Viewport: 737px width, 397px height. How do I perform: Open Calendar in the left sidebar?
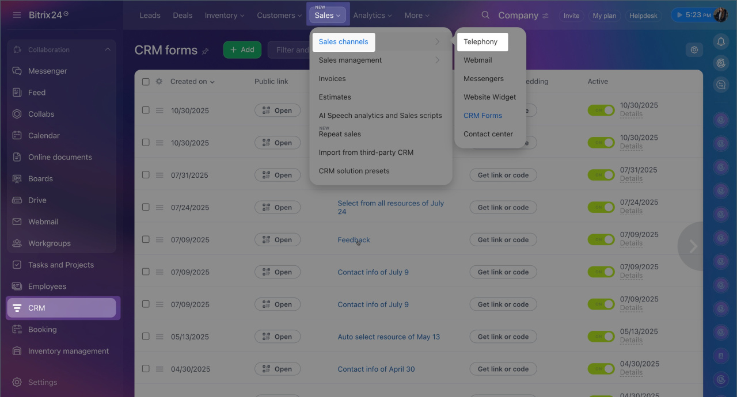[44, 135]
